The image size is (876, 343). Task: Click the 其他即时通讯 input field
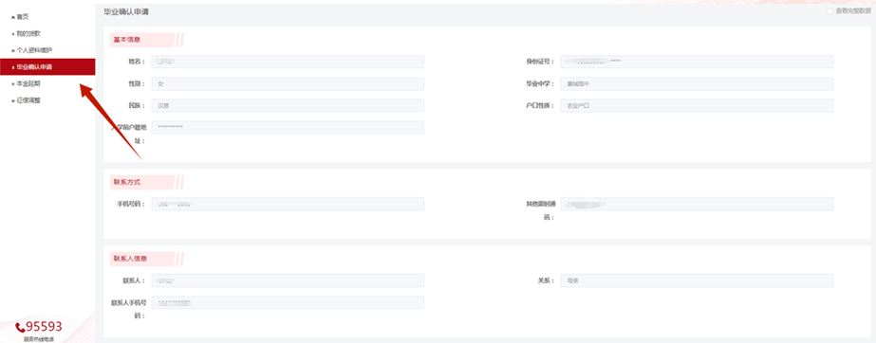click(x=697, y=204)
